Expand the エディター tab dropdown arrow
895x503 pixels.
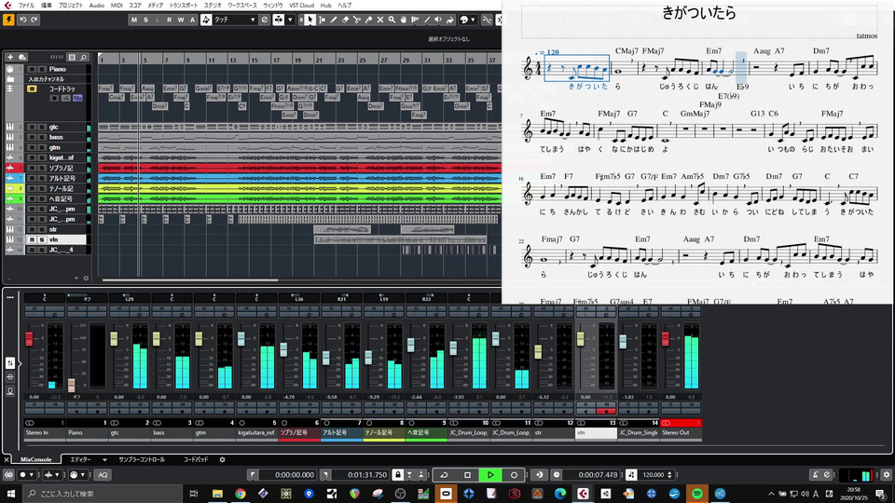point(104,459)
